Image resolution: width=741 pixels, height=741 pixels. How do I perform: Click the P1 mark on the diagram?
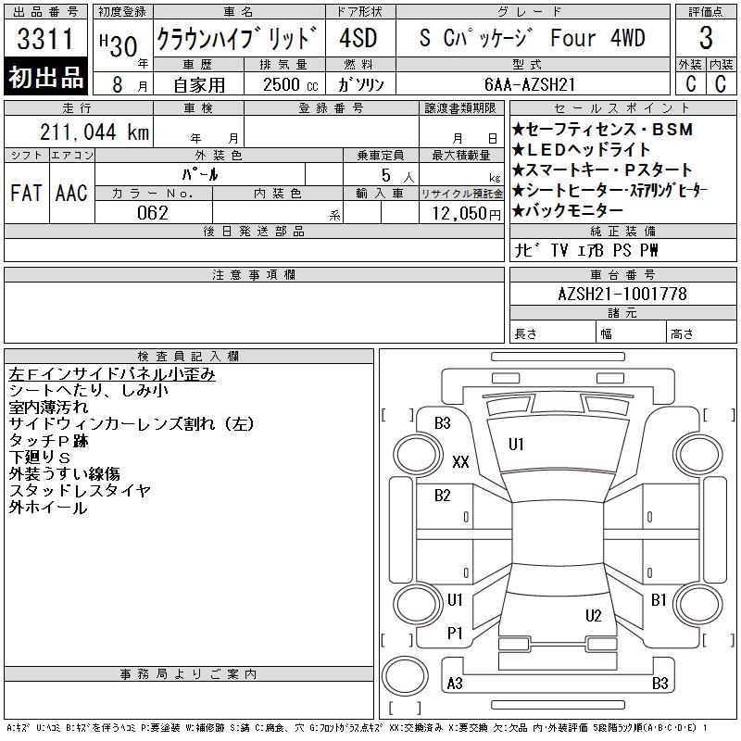click(455, 634)
